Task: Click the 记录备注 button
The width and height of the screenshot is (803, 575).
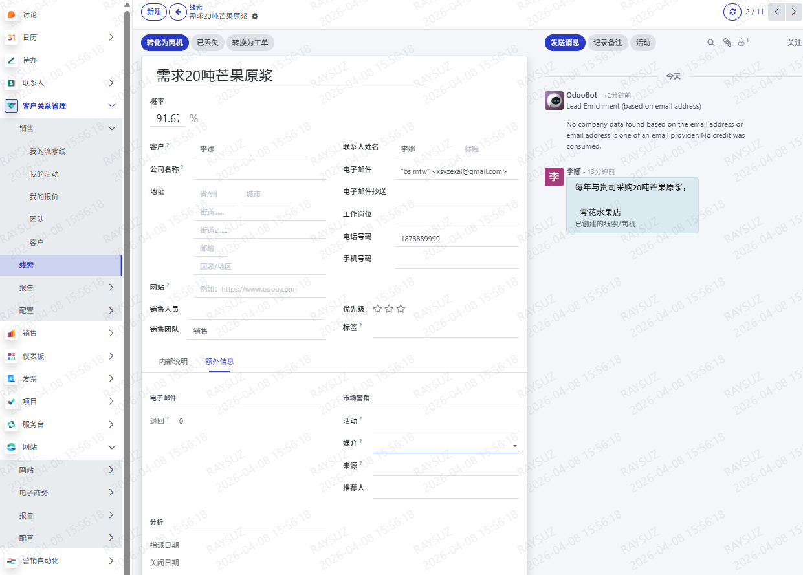Action: pyautogui.click(x=608, y=43)
